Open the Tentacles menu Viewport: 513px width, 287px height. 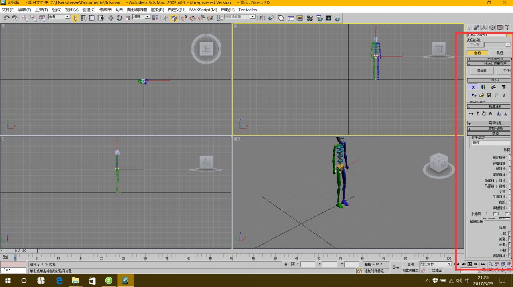[x=247, y=10]
